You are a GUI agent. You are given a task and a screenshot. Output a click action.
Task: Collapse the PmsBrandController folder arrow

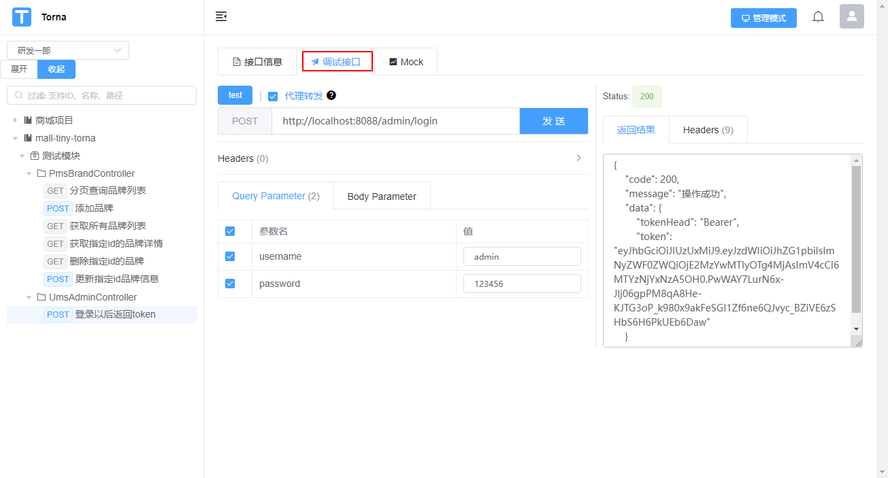coord(29,173)
